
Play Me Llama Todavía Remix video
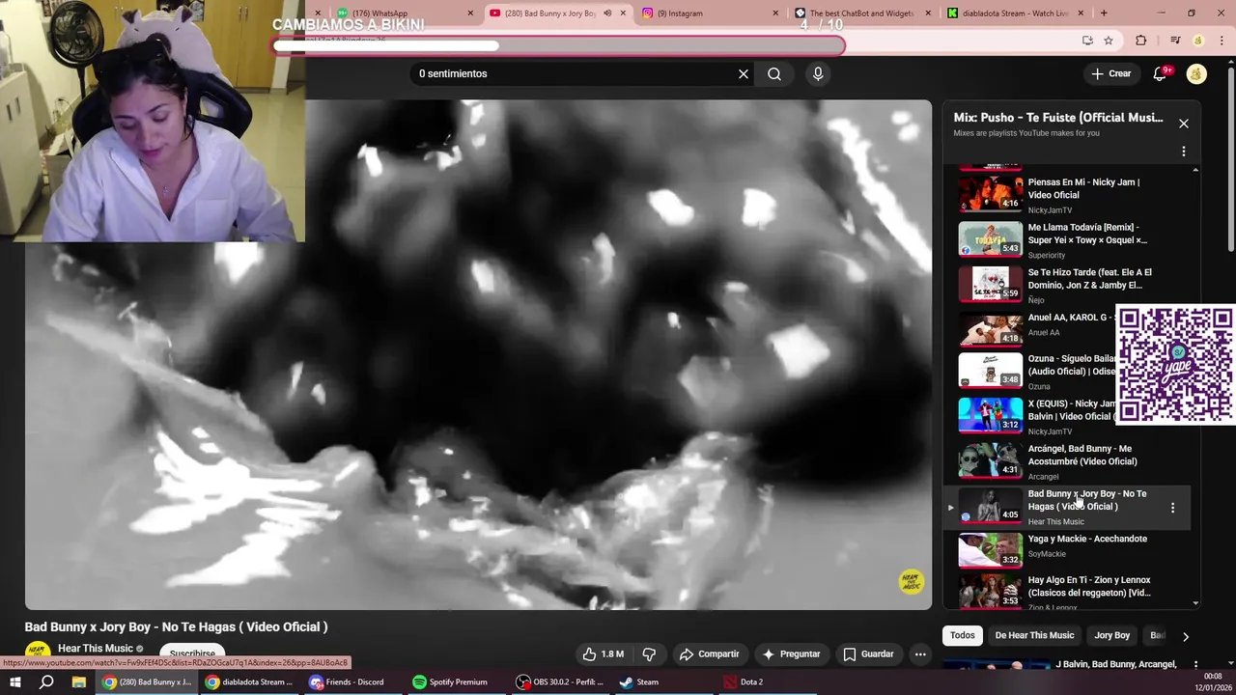click(x=1066, y=239)
